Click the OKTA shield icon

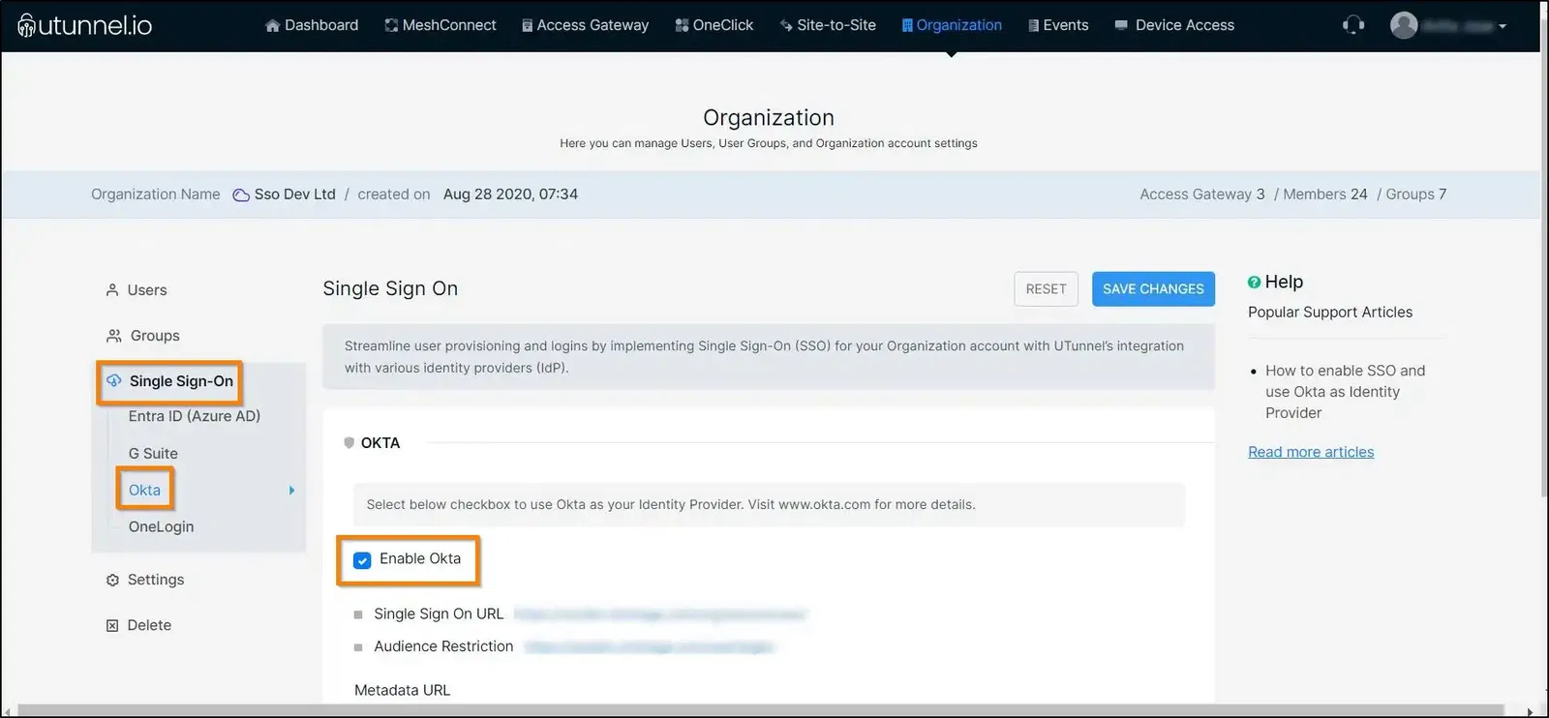point(349,443)
